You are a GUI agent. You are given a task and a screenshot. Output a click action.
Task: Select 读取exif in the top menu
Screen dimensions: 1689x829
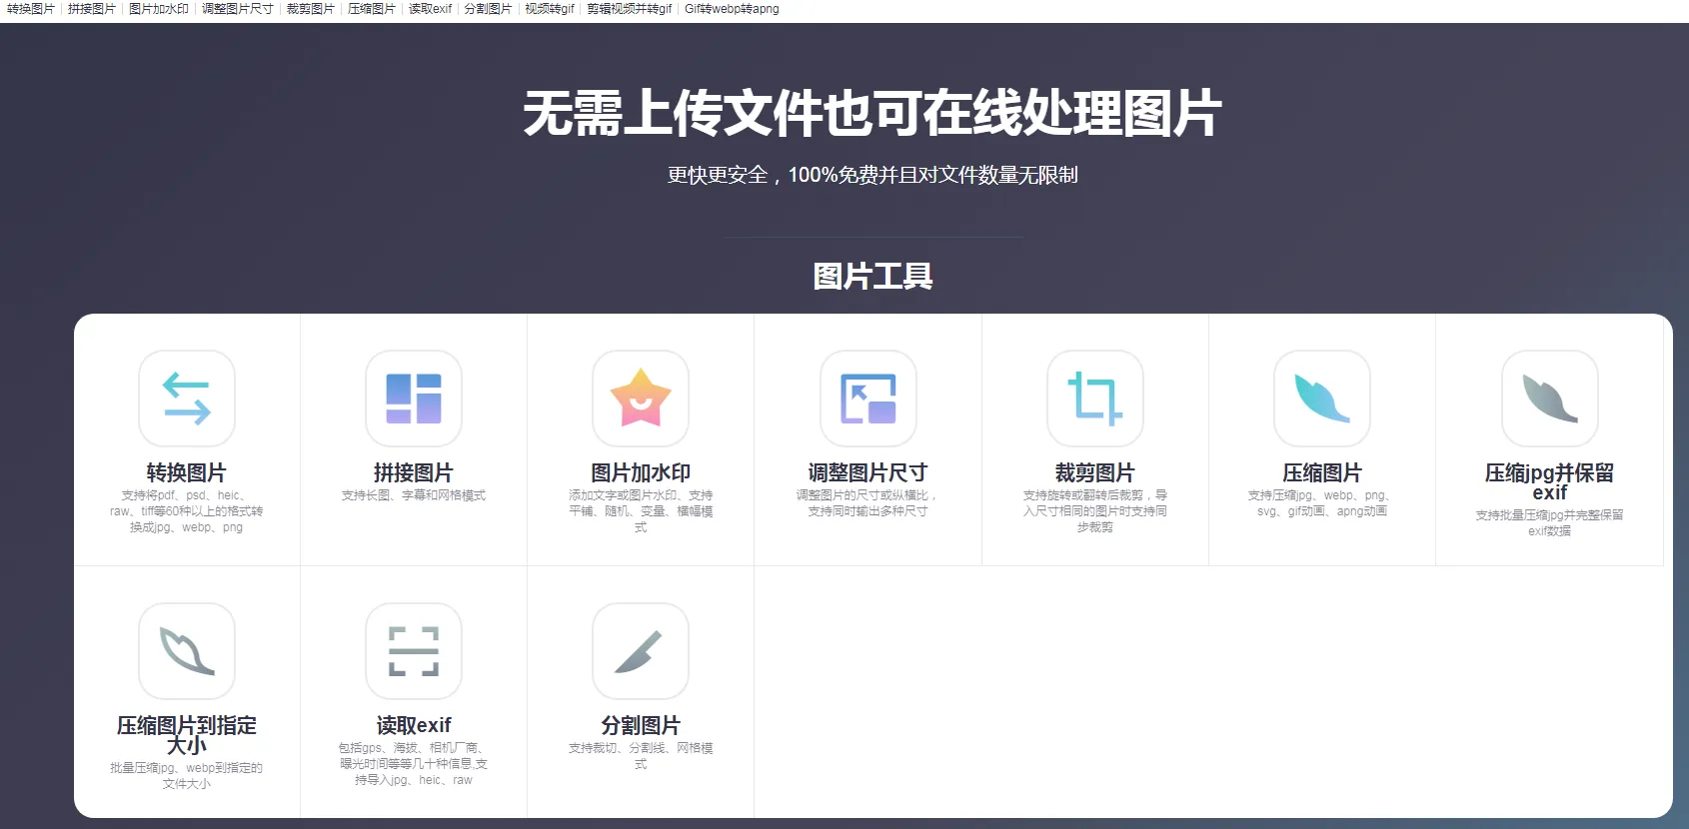pos(430,9)
